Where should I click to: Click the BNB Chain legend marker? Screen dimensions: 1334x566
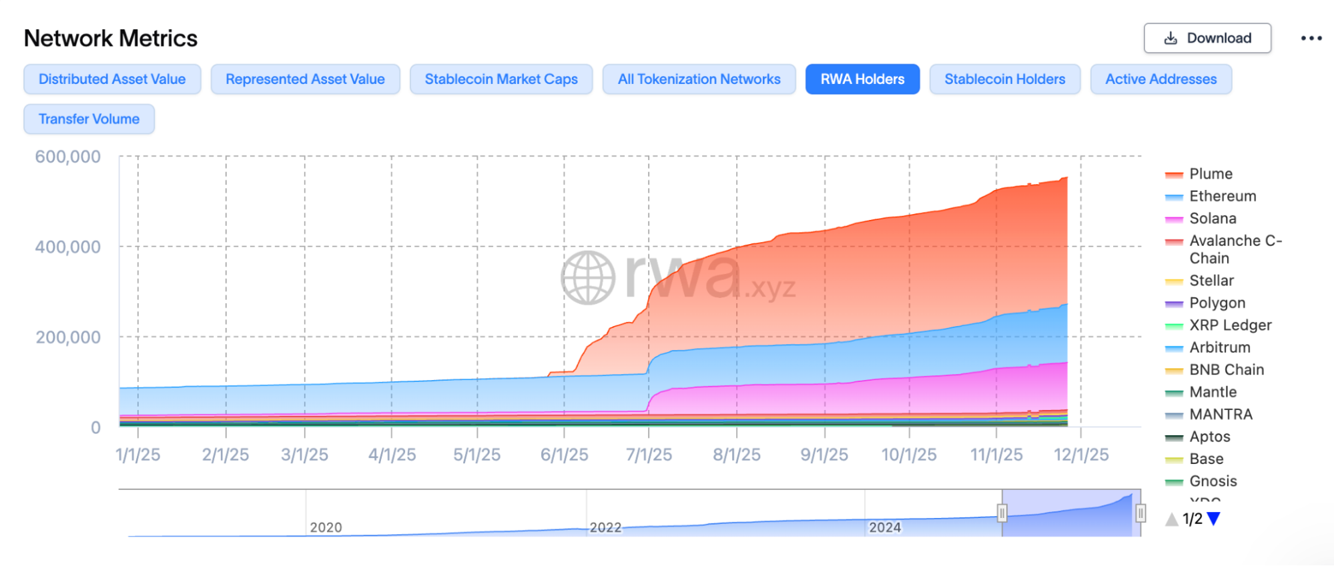[1174, 371]
